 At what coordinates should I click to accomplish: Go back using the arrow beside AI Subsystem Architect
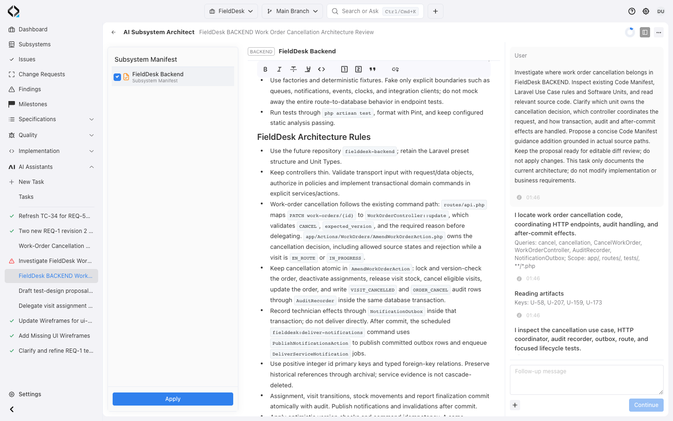[114, 32]
